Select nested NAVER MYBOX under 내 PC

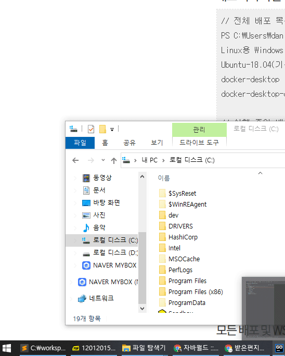point(114,265)
